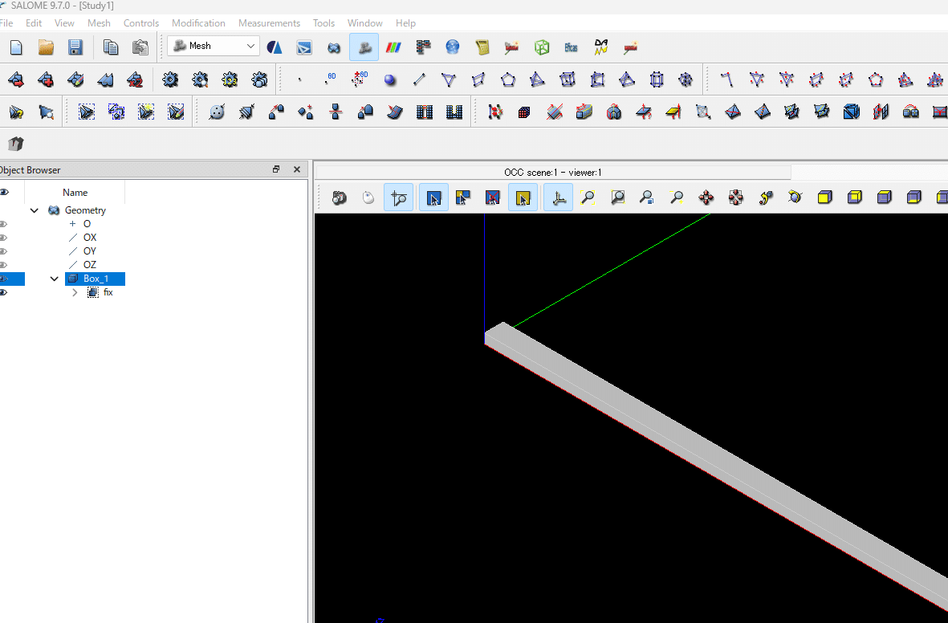Select the OCC scene:1 - viewer:1 tab
This screenshot has width=948, height=623.
552,173
